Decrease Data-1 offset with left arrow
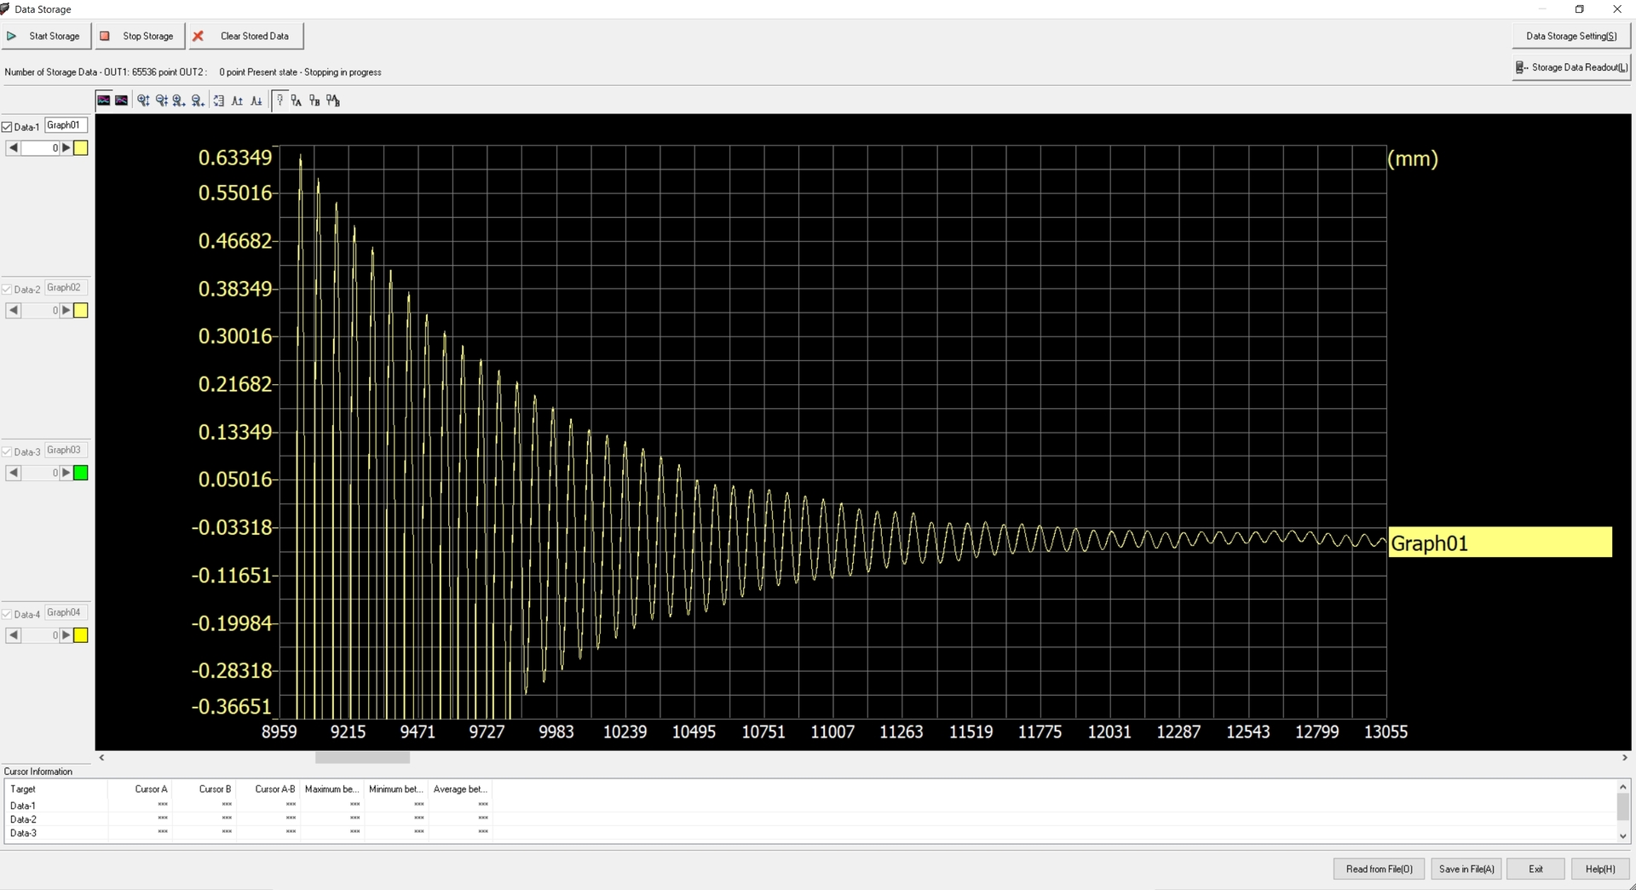 14,148
